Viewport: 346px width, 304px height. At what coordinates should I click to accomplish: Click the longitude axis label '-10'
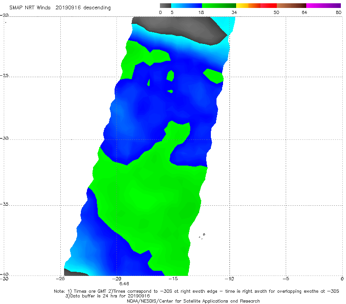[x=229, y=279]
